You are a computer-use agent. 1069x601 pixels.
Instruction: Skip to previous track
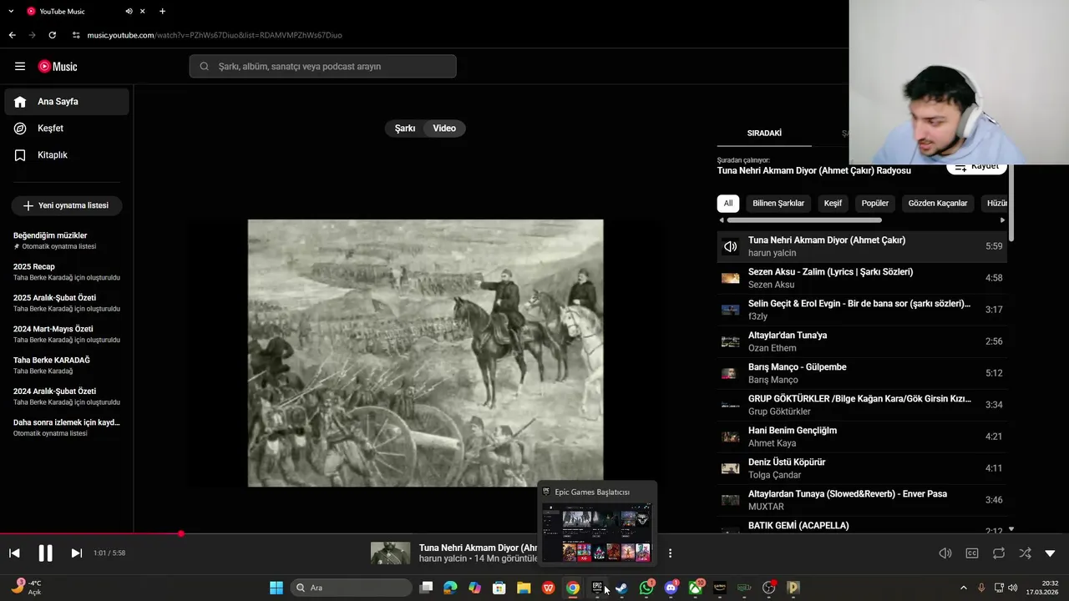point(14,553)
